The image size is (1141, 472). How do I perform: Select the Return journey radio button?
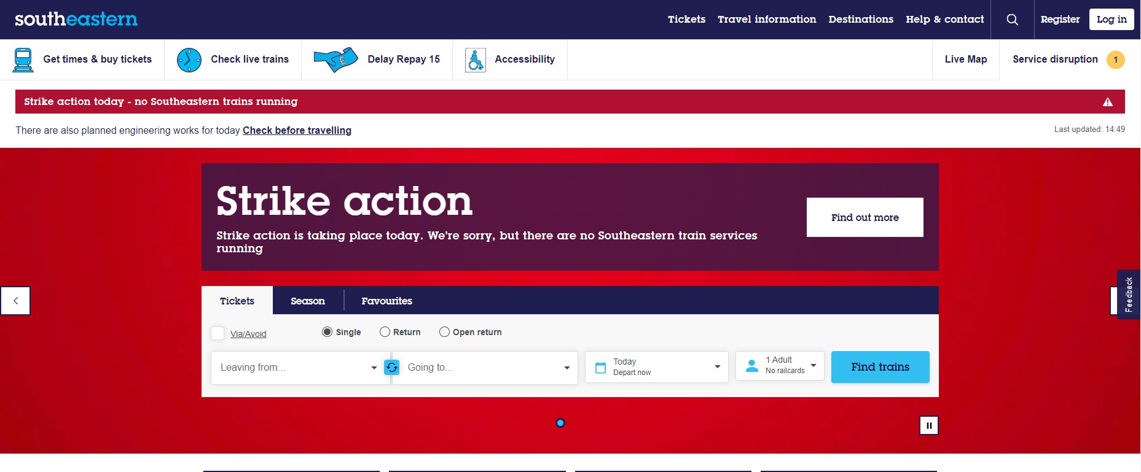[385, 332]
